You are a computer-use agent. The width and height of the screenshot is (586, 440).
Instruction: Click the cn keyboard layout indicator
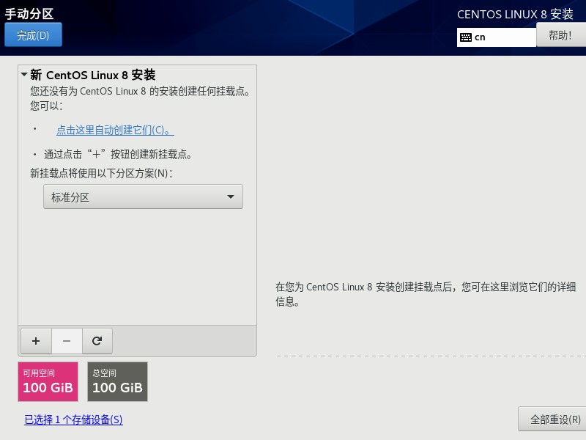pos(497,37)
